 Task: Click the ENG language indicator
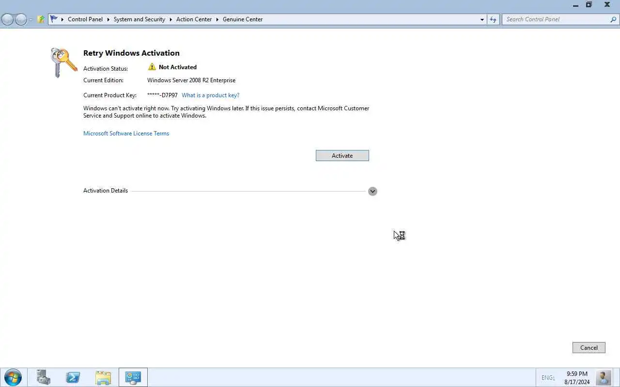tap(548, 377)
